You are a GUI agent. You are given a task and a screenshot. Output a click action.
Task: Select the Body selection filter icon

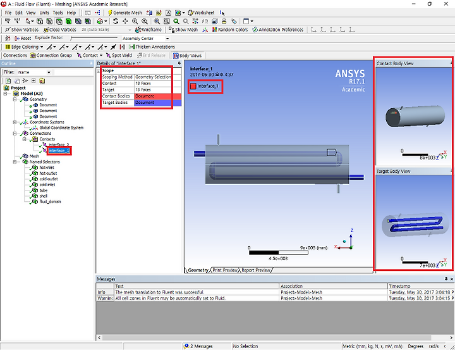tap(68, 22)
